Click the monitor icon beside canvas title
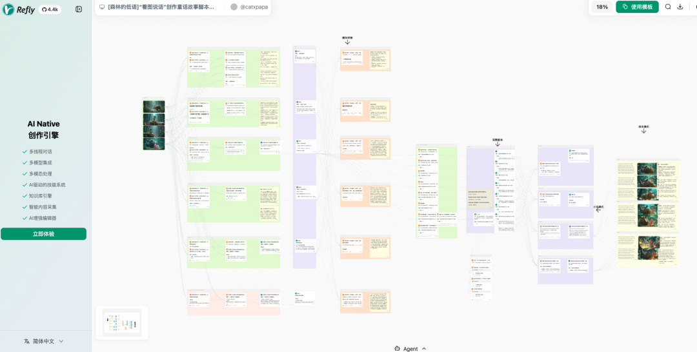The width and height of the screenshot is (697, 352). coord(102,7)
